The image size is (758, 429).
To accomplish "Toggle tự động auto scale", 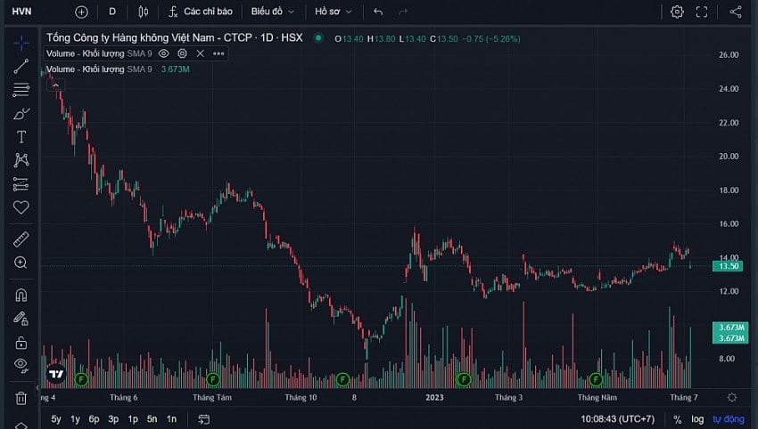I will (728, 419).
